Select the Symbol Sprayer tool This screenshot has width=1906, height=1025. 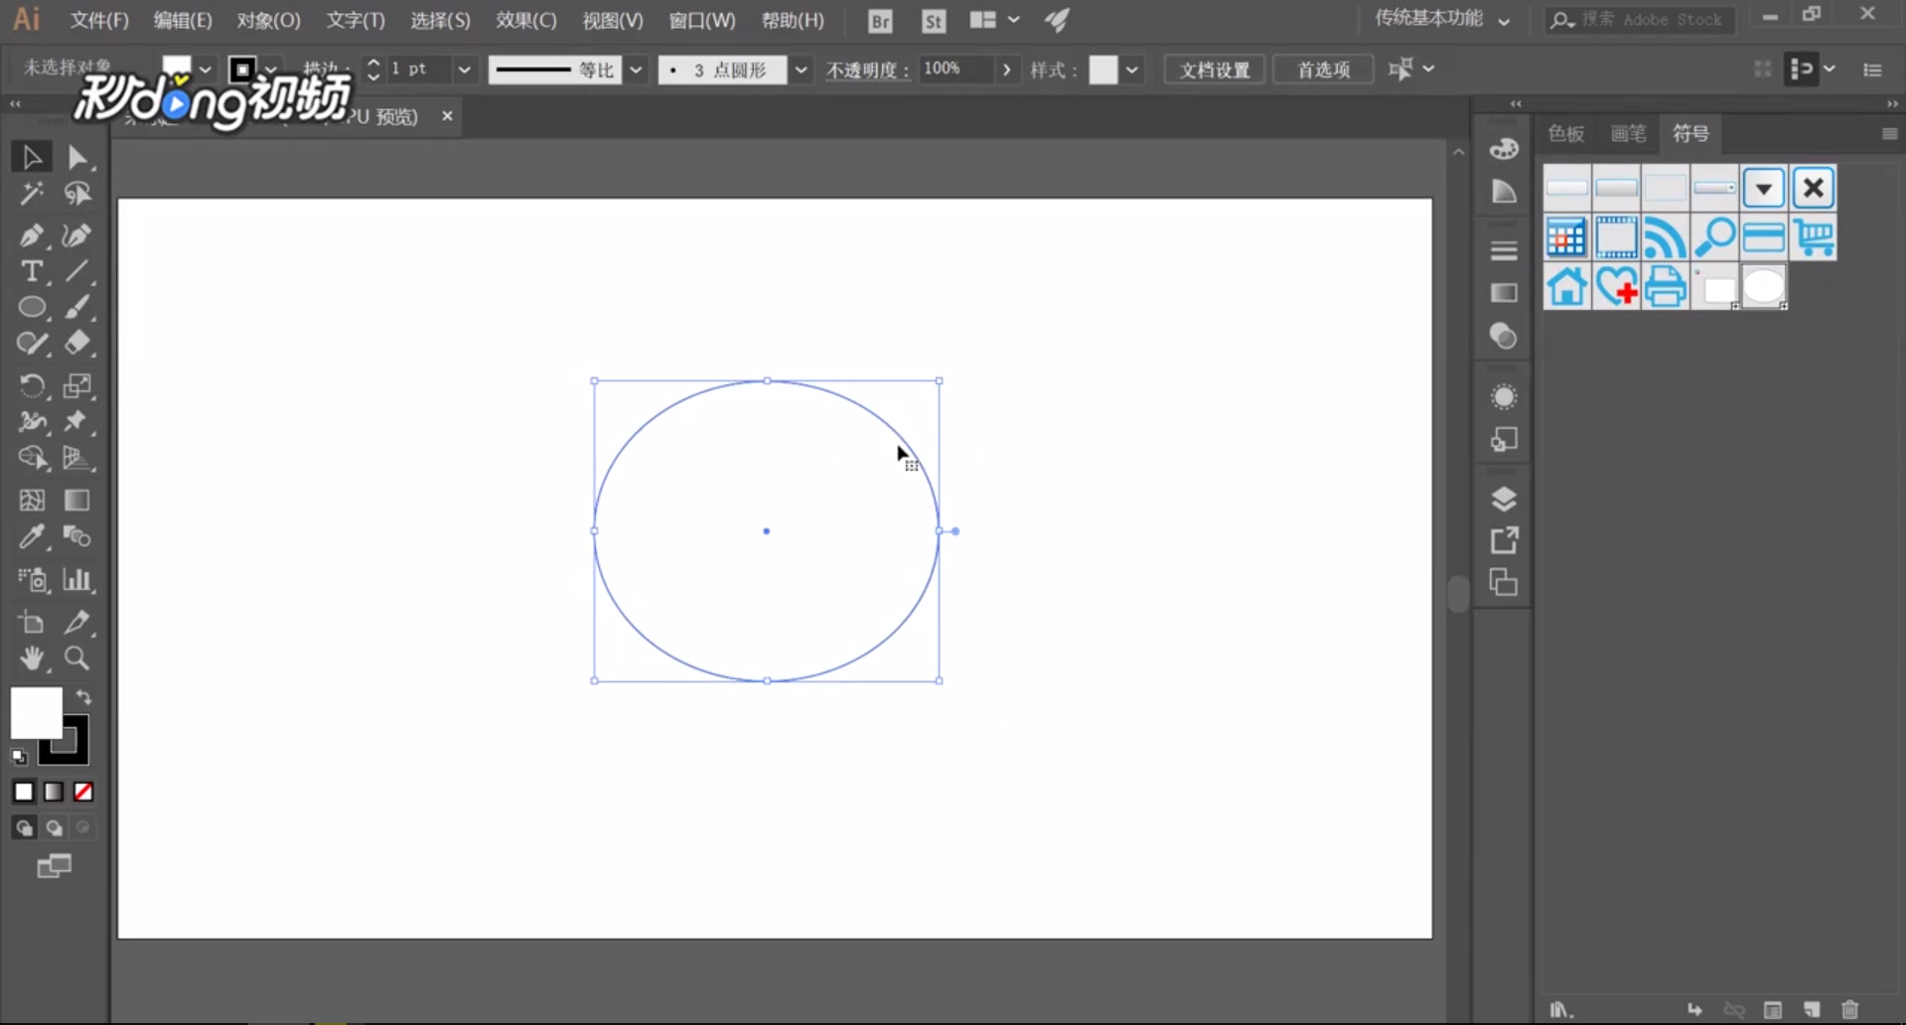coord(31,580)
